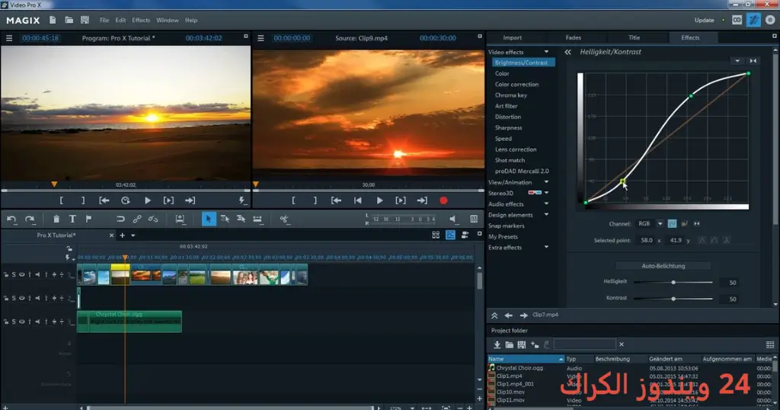Expand the Design elements category arrow
The width and height of the screenshot is (780, 410).
(546, 215)
